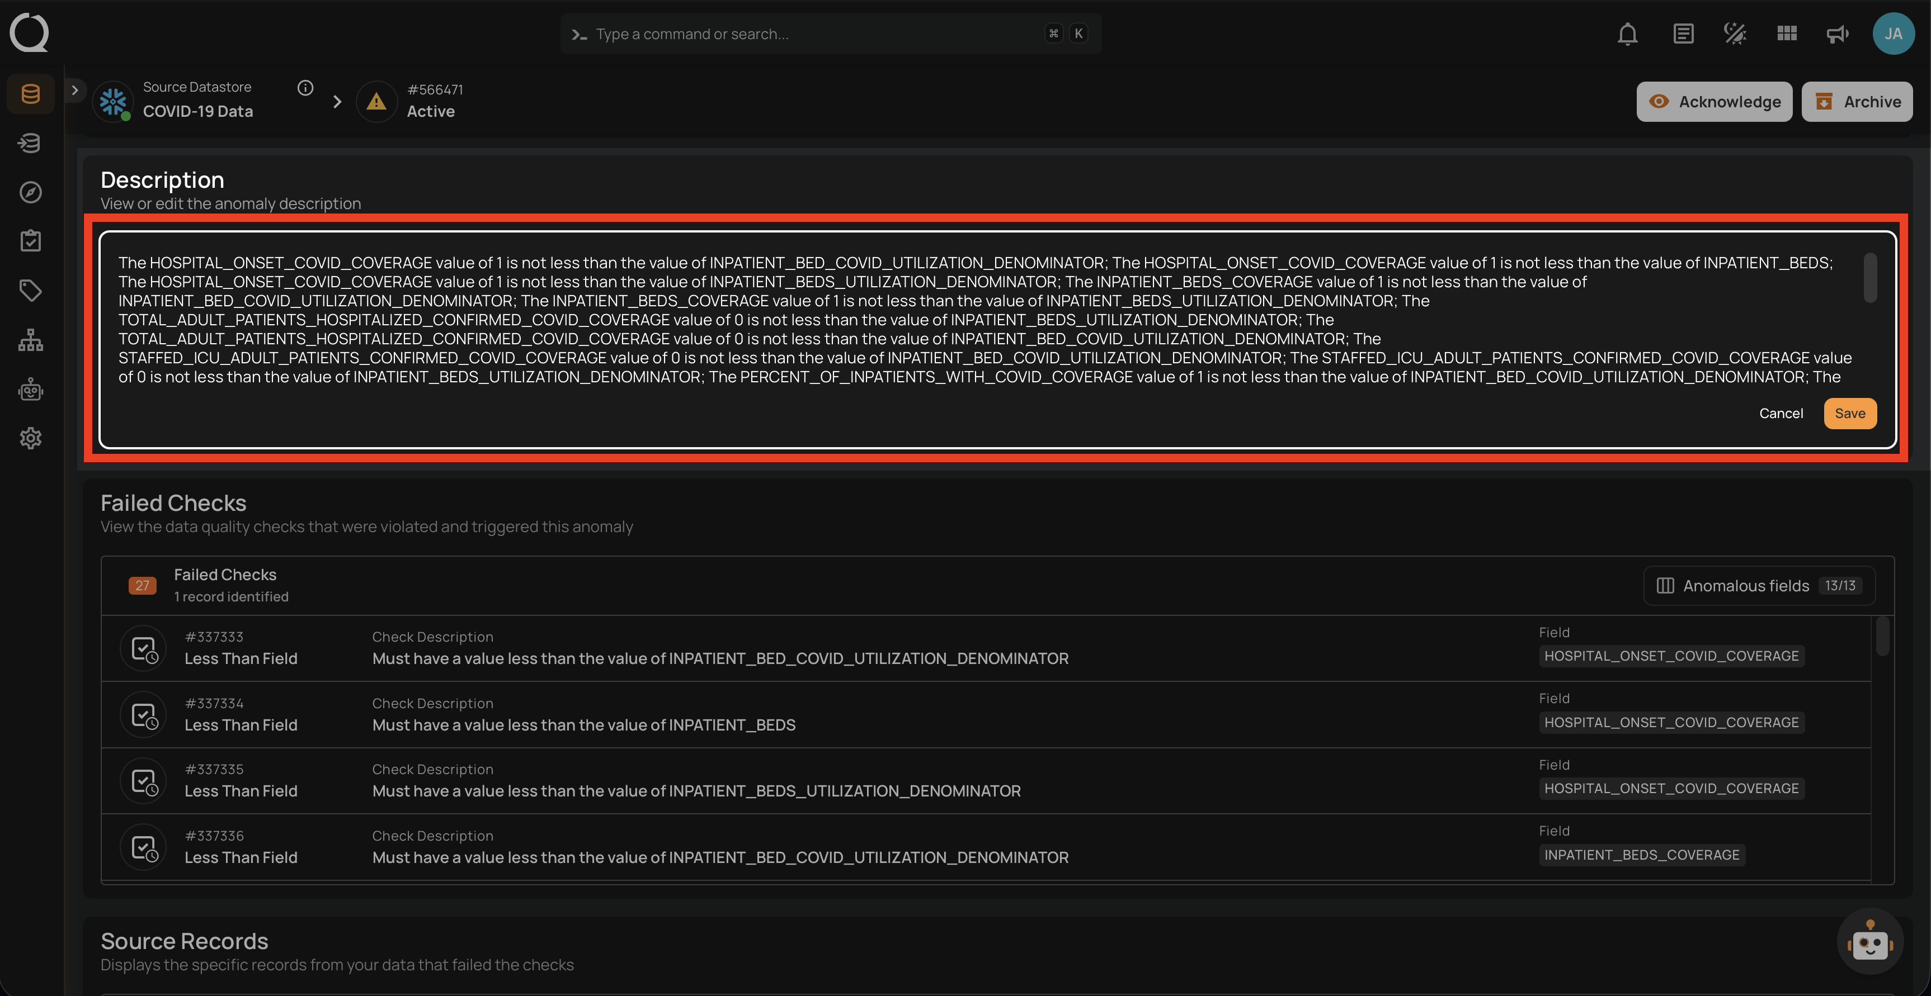Open the notifications bell
The height and width of the screenshot is (996, 1931).
point(1627,34)
